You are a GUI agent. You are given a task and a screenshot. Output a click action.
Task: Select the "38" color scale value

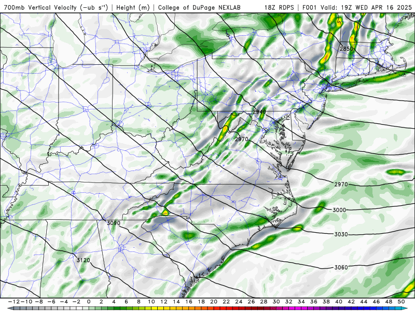326,302
